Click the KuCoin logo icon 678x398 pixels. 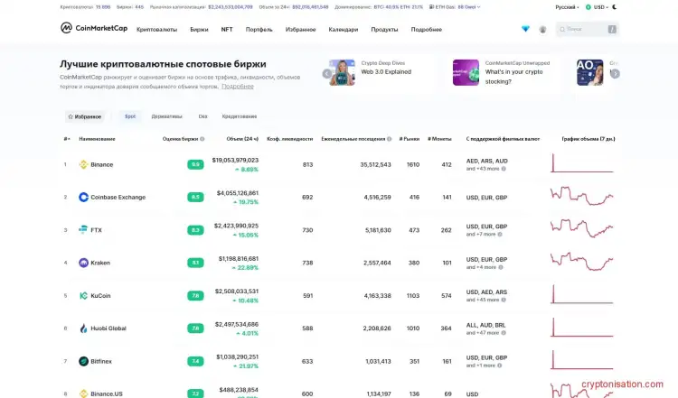point(83,296)
